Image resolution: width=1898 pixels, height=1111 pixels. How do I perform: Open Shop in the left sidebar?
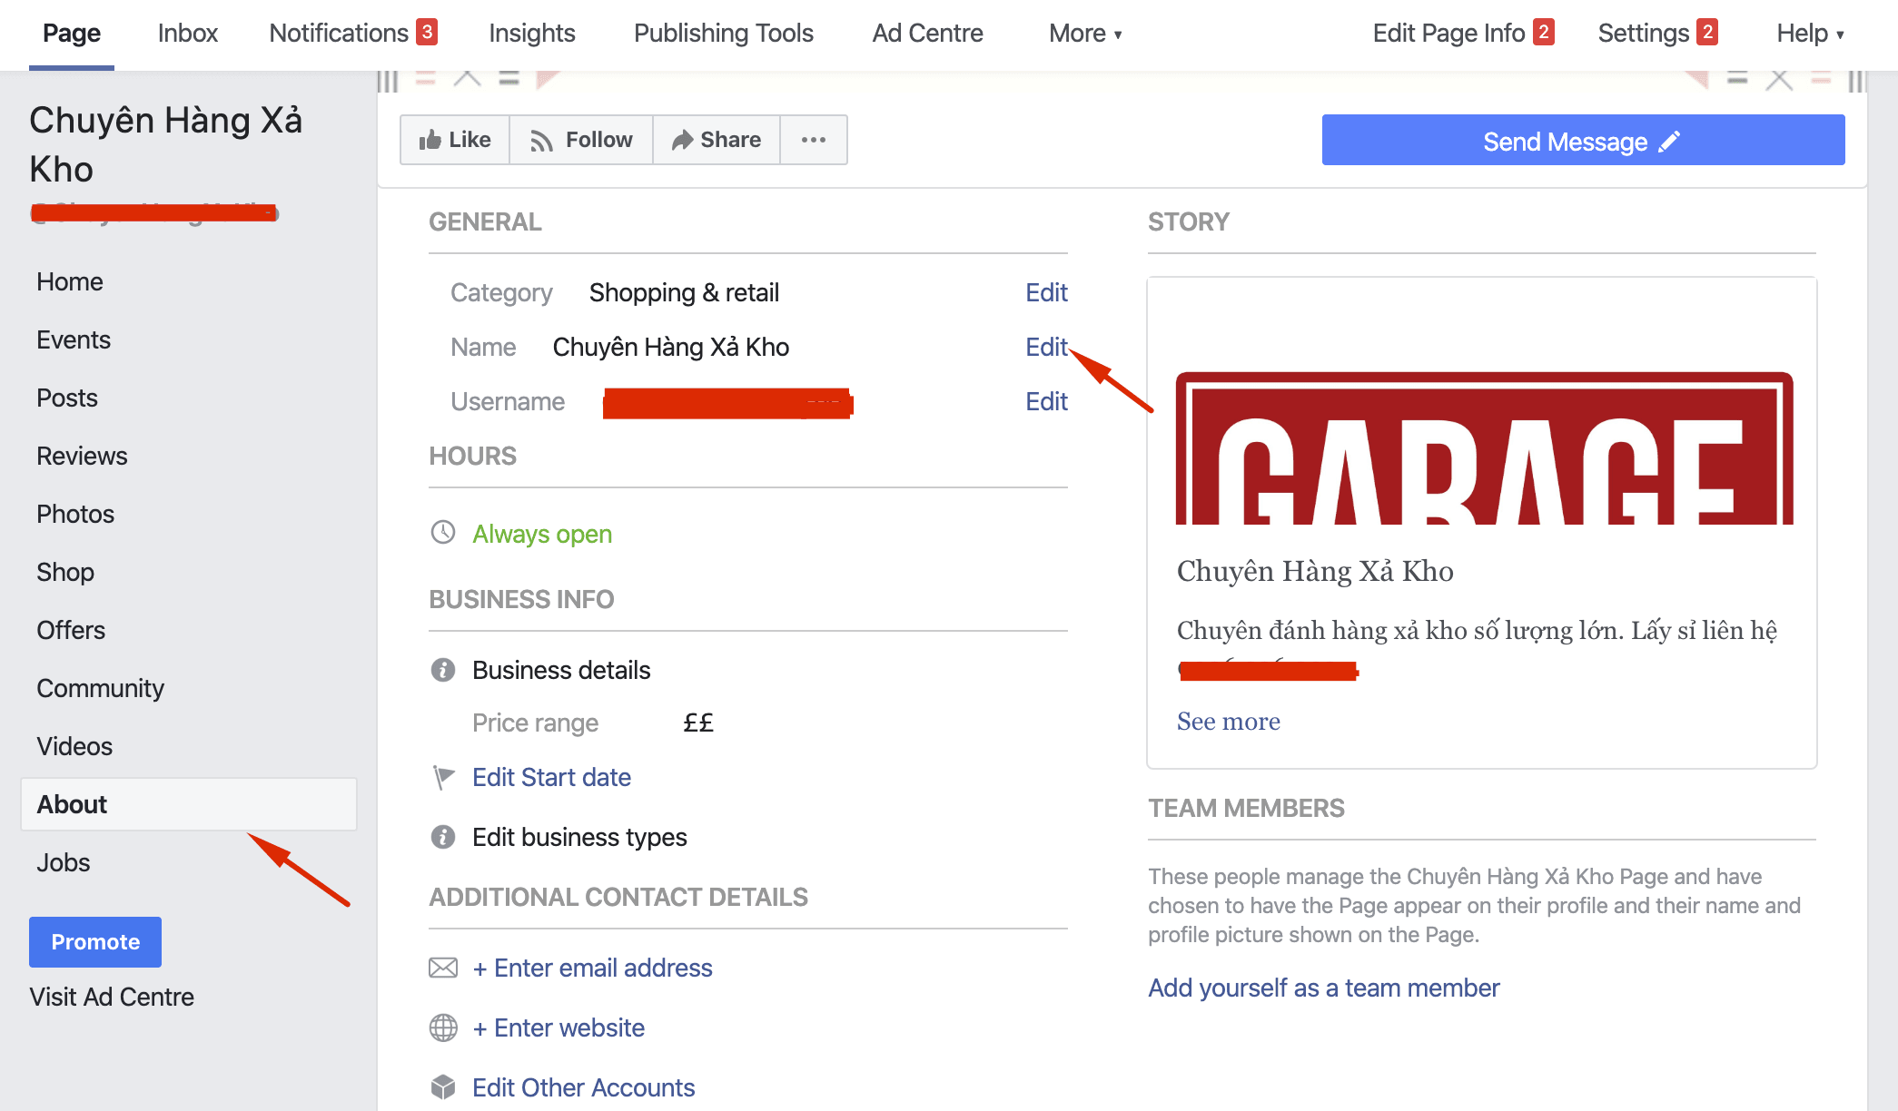pos(65,572)
